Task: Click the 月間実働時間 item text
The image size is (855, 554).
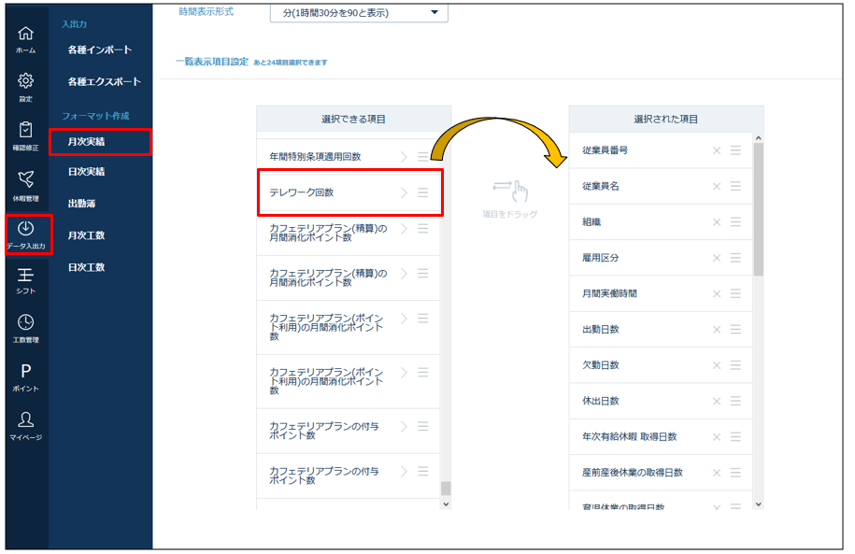Action: tap(609, 293)
